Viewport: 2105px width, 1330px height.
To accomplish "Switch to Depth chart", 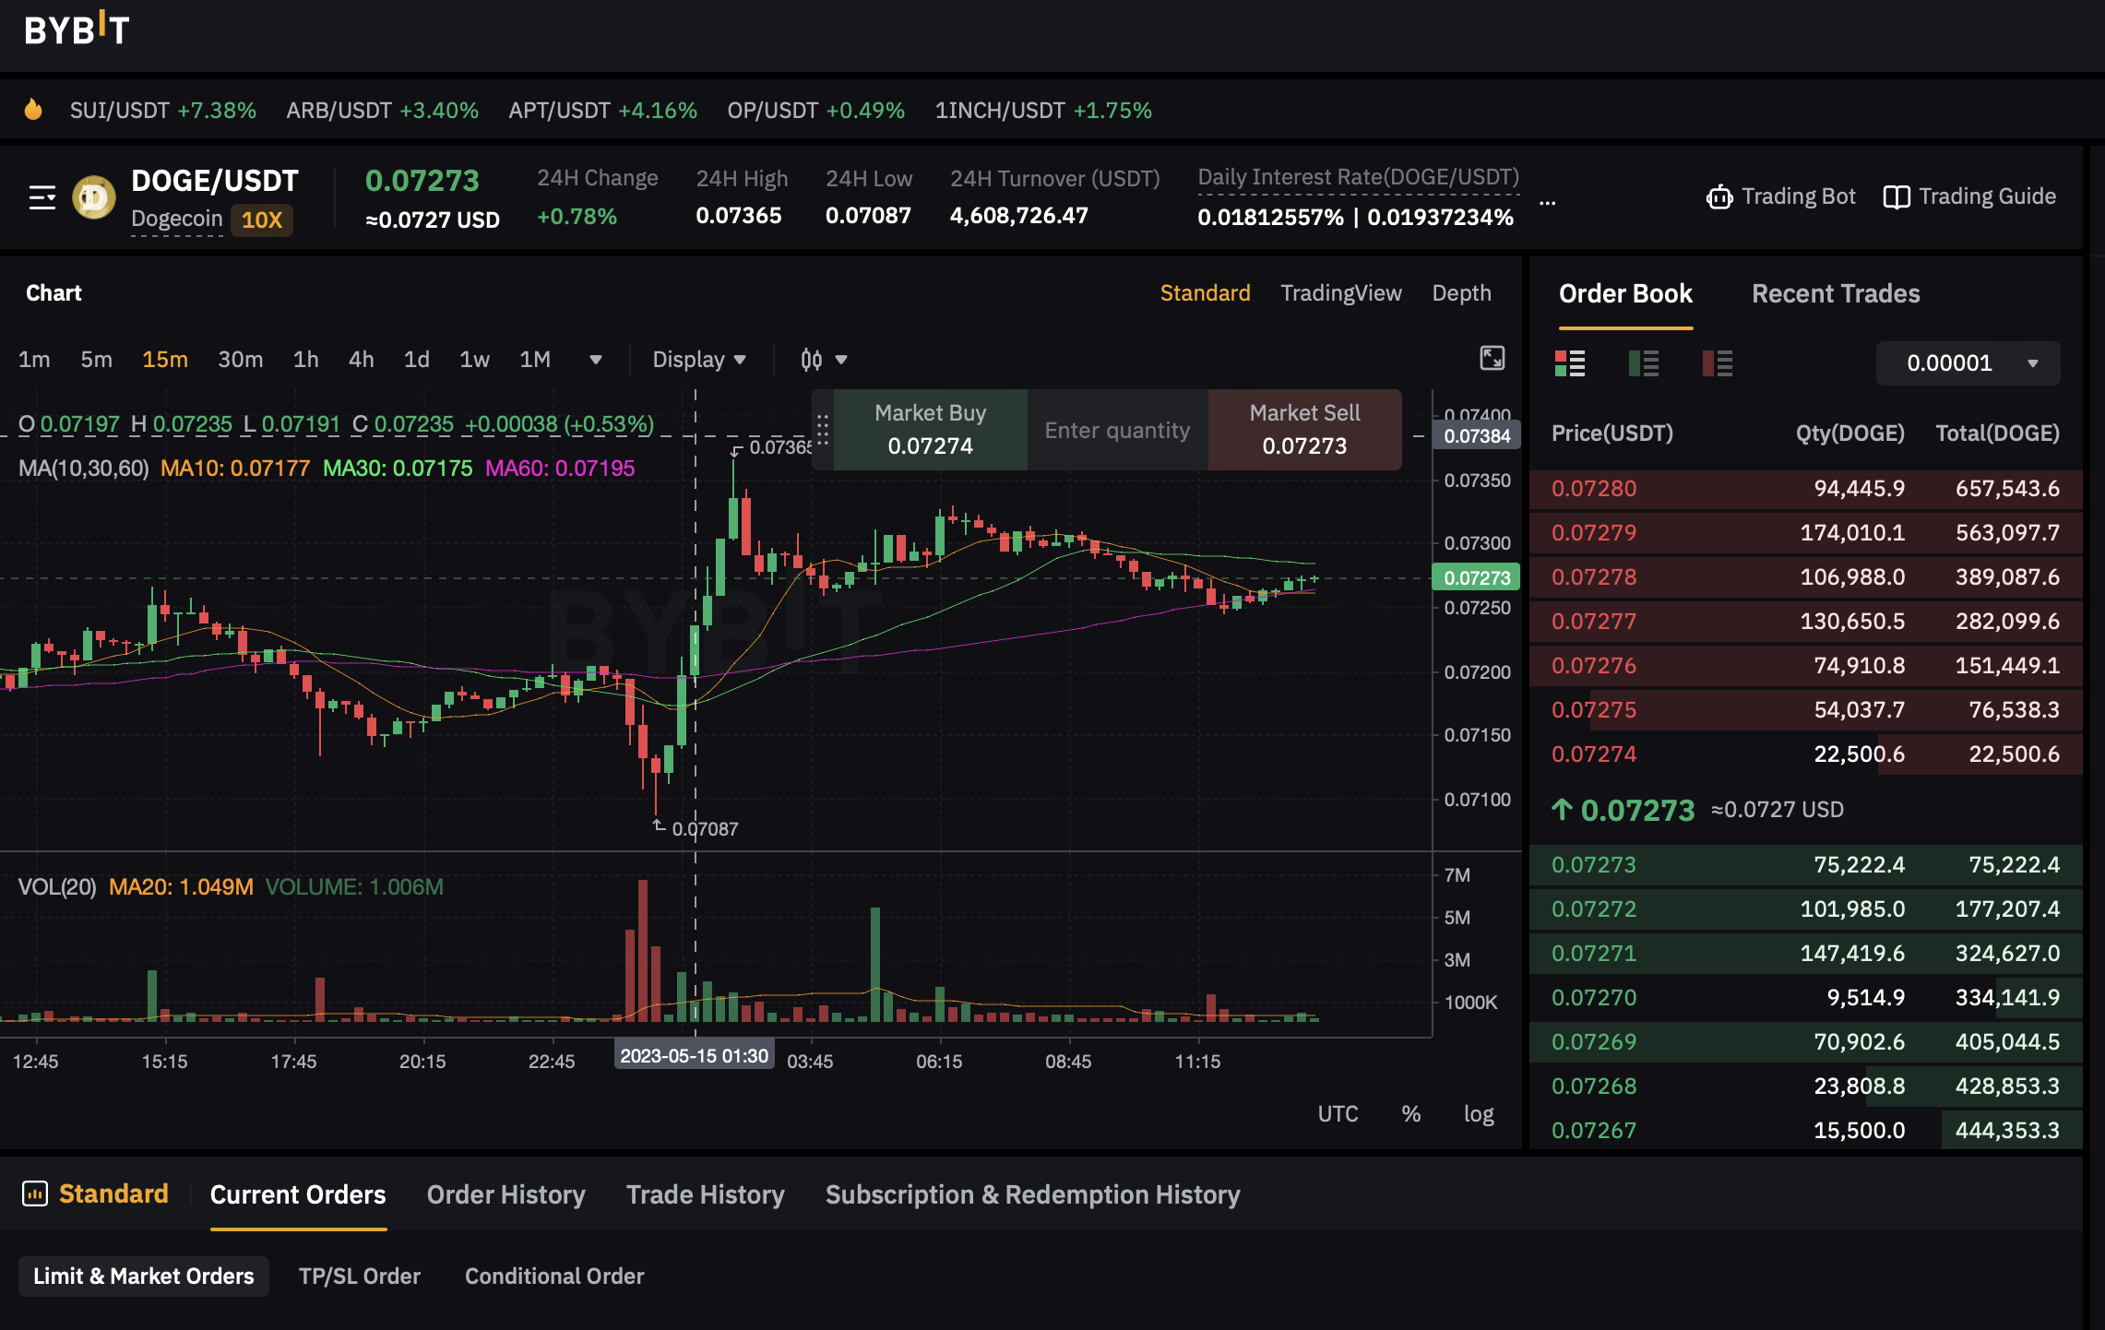I will [1461, 293].
